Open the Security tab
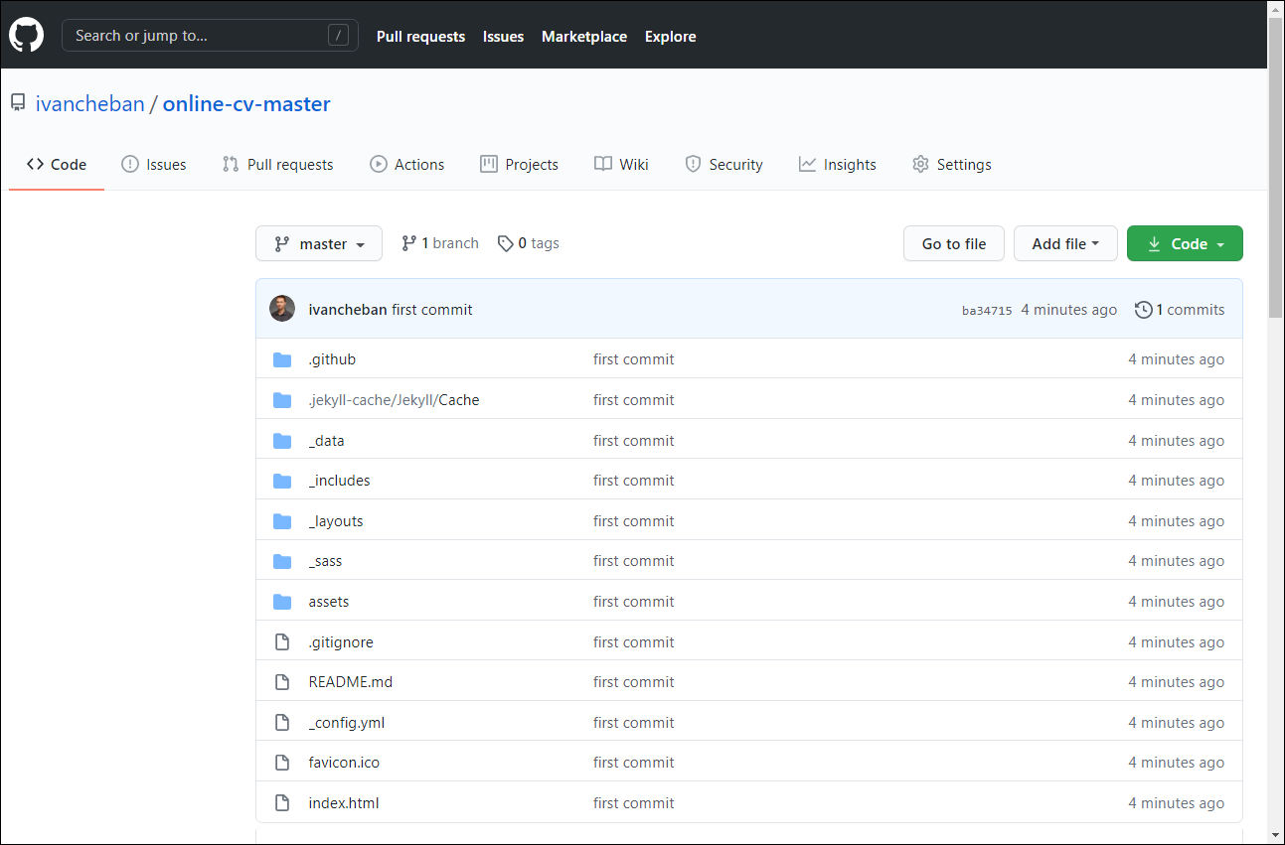Image resolution: width=1285 pixels, height=845 pixels. pyautogui.click(x=724, y=165)
